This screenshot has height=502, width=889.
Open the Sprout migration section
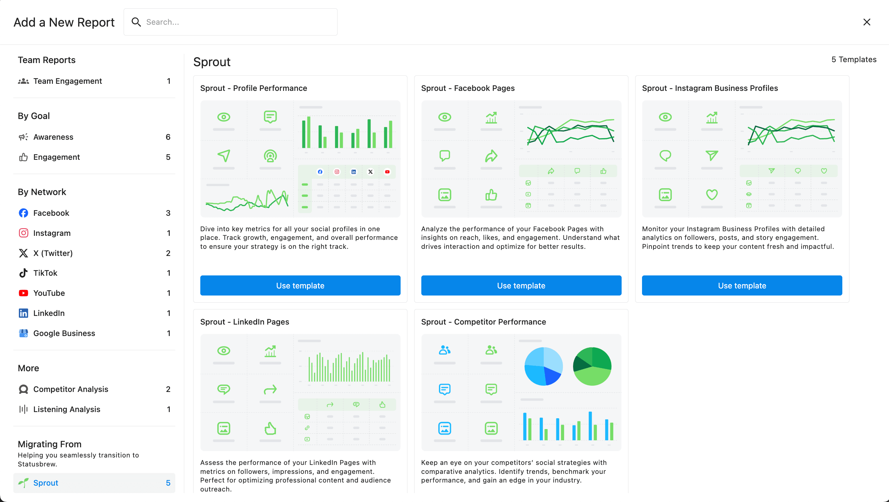pyautogui.click(x=45, y=483)
